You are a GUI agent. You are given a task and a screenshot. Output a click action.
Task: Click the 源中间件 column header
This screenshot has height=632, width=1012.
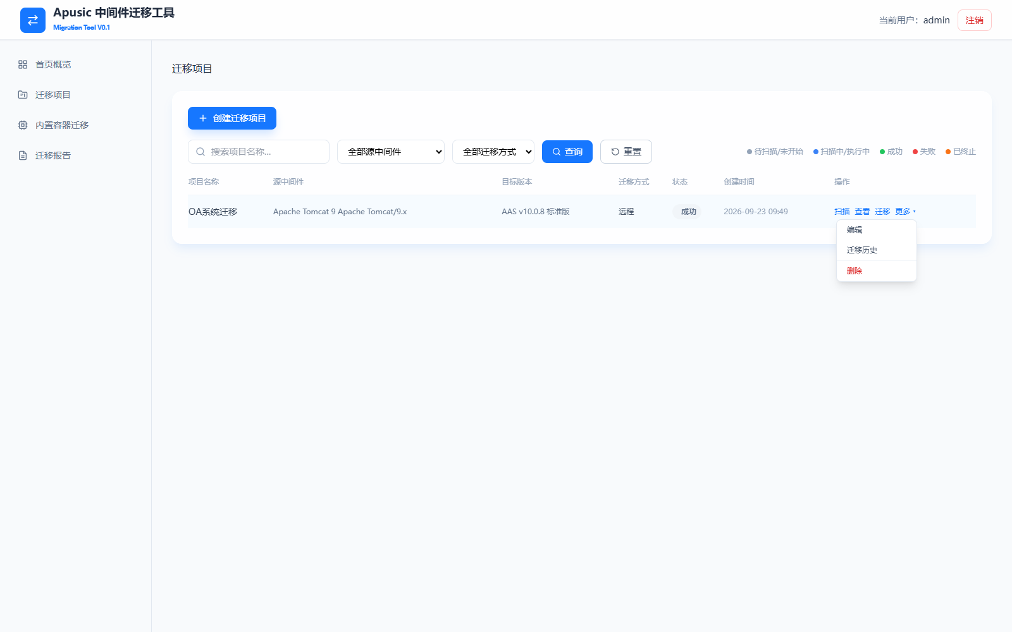(288, 182)
